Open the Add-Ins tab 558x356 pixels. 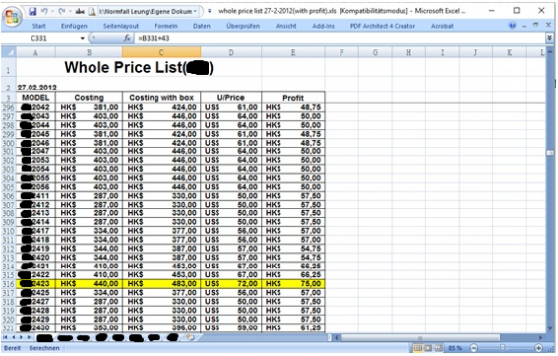(323, 26)
